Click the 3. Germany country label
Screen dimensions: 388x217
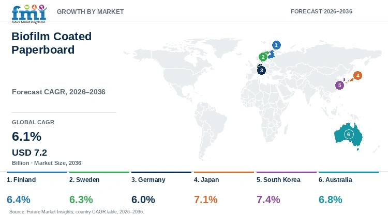point(148,180)
